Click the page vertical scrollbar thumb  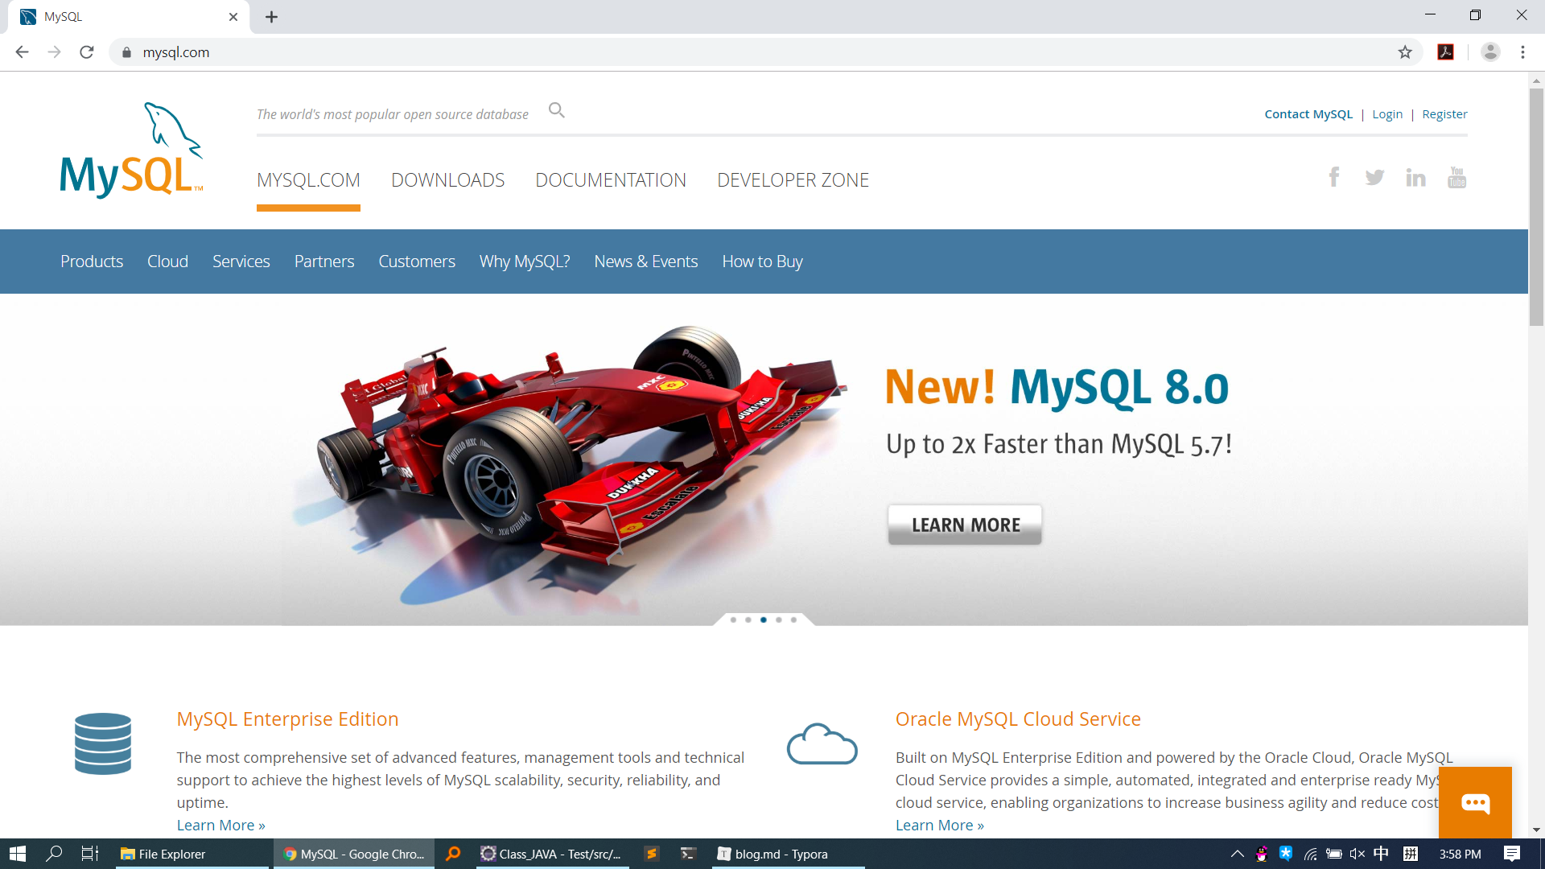(1536, 205)
